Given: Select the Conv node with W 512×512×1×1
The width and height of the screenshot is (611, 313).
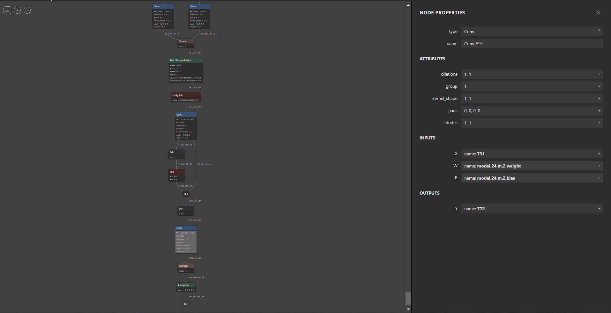Looking at the screenshot, I should [x=186, y=126].
